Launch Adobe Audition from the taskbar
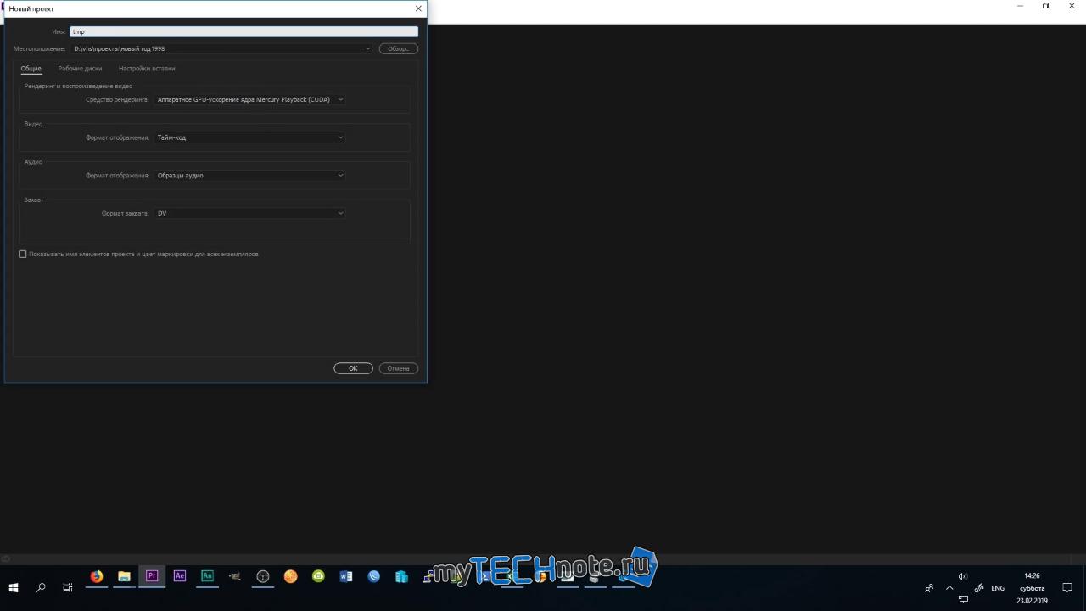 207,576
